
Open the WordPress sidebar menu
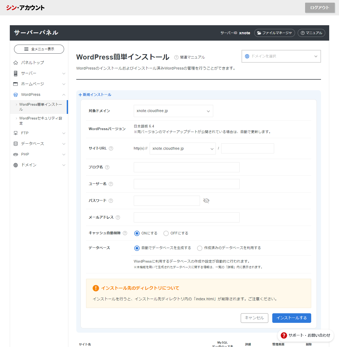(39, 95)
